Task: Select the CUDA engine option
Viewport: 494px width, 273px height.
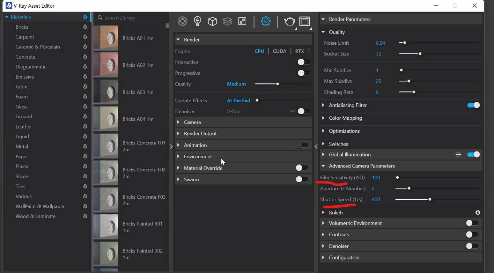Action: click(279, 51)
